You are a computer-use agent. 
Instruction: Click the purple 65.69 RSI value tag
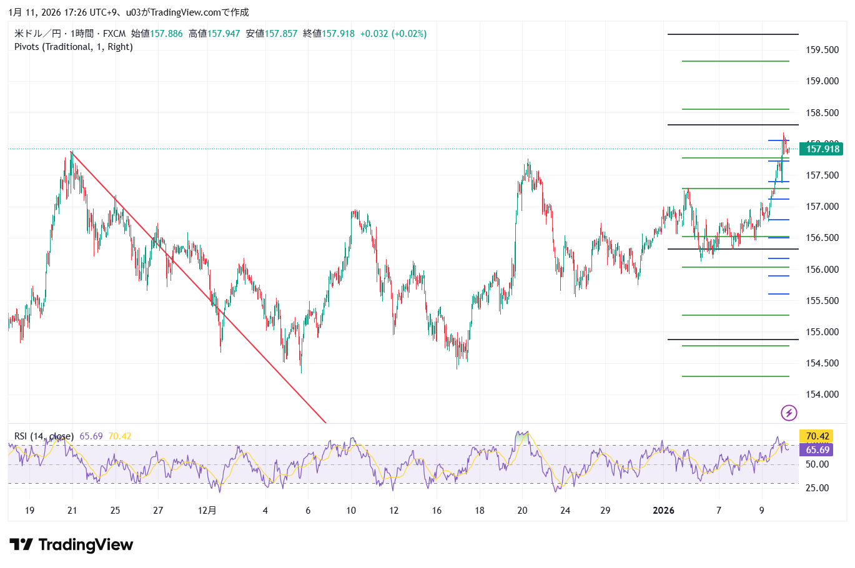pyautogui.click(x=817, y=450)
